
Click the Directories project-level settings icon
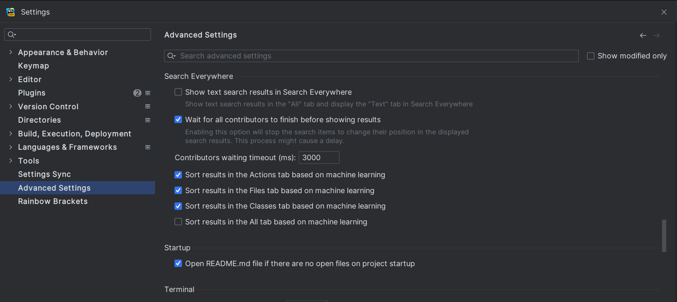click(148, 120)
